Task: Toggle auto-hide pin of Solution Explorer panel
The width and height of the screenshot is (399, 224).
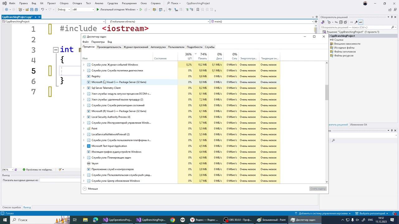Action: coord(392,17)
